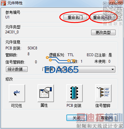Open help with 帮助(H) button
The width and height of the screenshot is (124, 129).
pyautogui.click(x=107, y=118)
